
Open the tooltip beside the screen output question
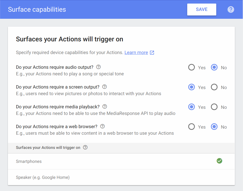(x=104, y=87)
